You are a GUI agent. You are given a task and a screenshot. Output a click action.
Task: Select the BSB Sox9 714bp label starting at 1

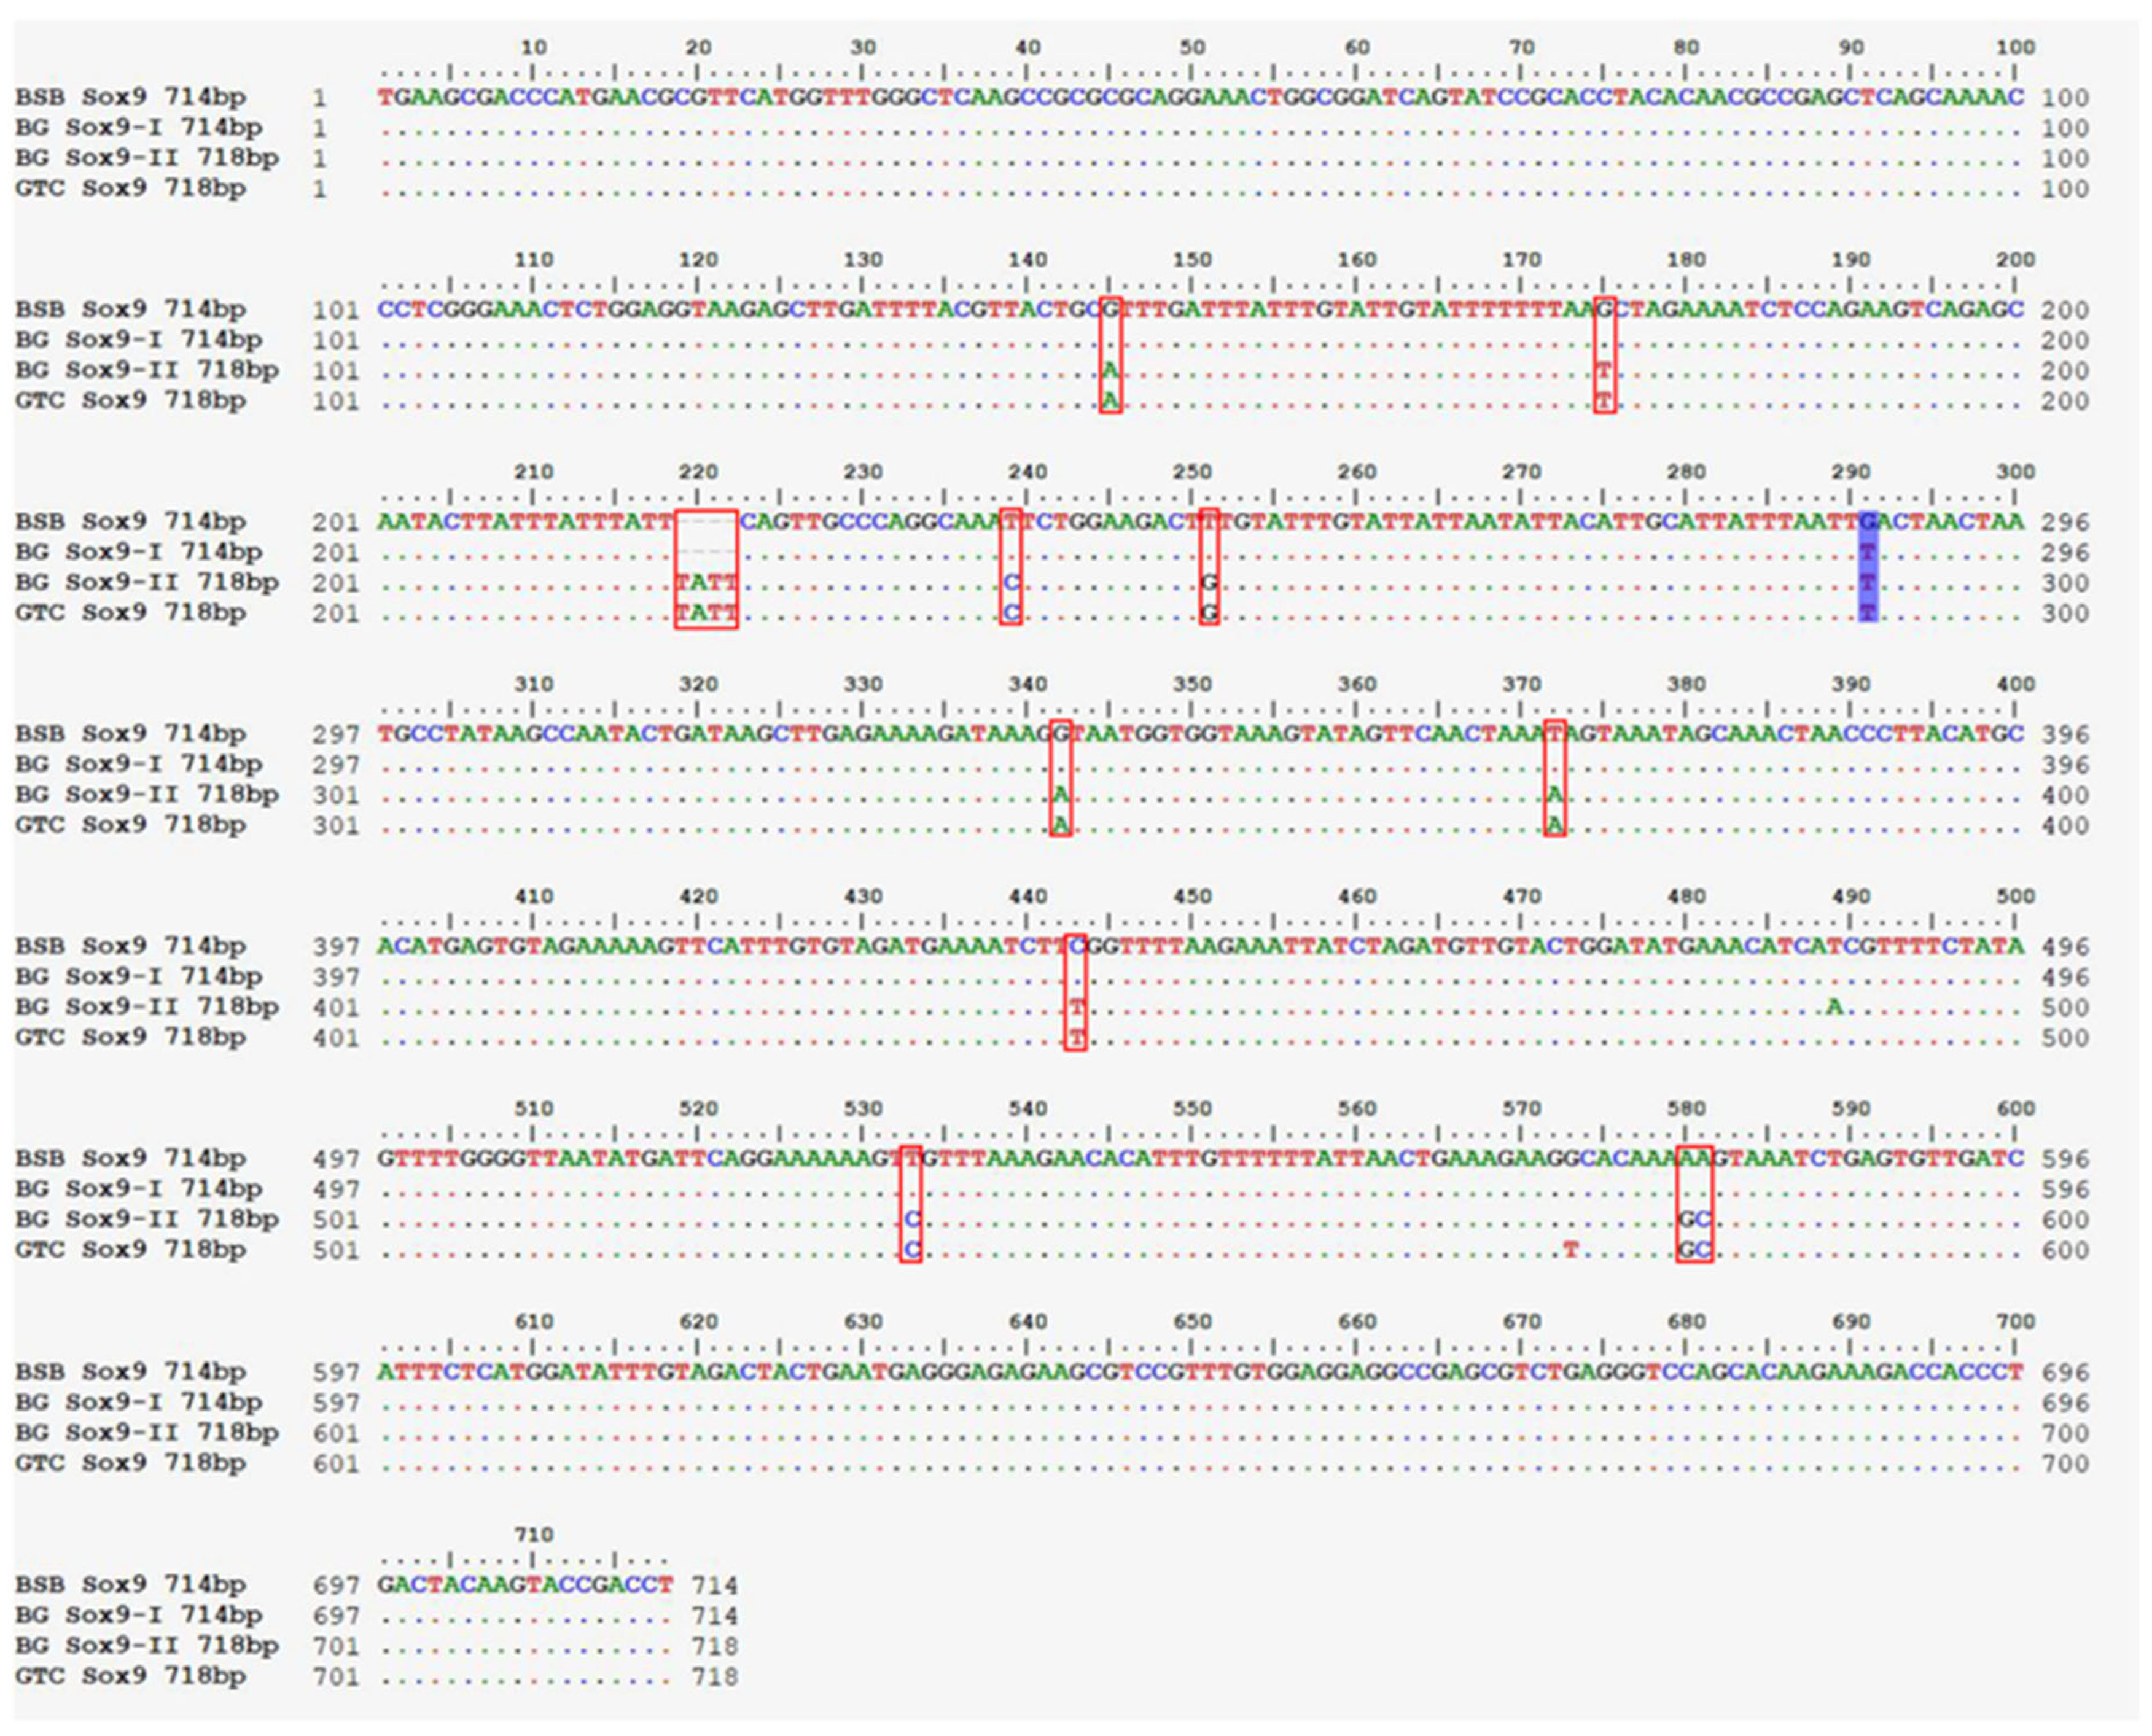point(130,97)
